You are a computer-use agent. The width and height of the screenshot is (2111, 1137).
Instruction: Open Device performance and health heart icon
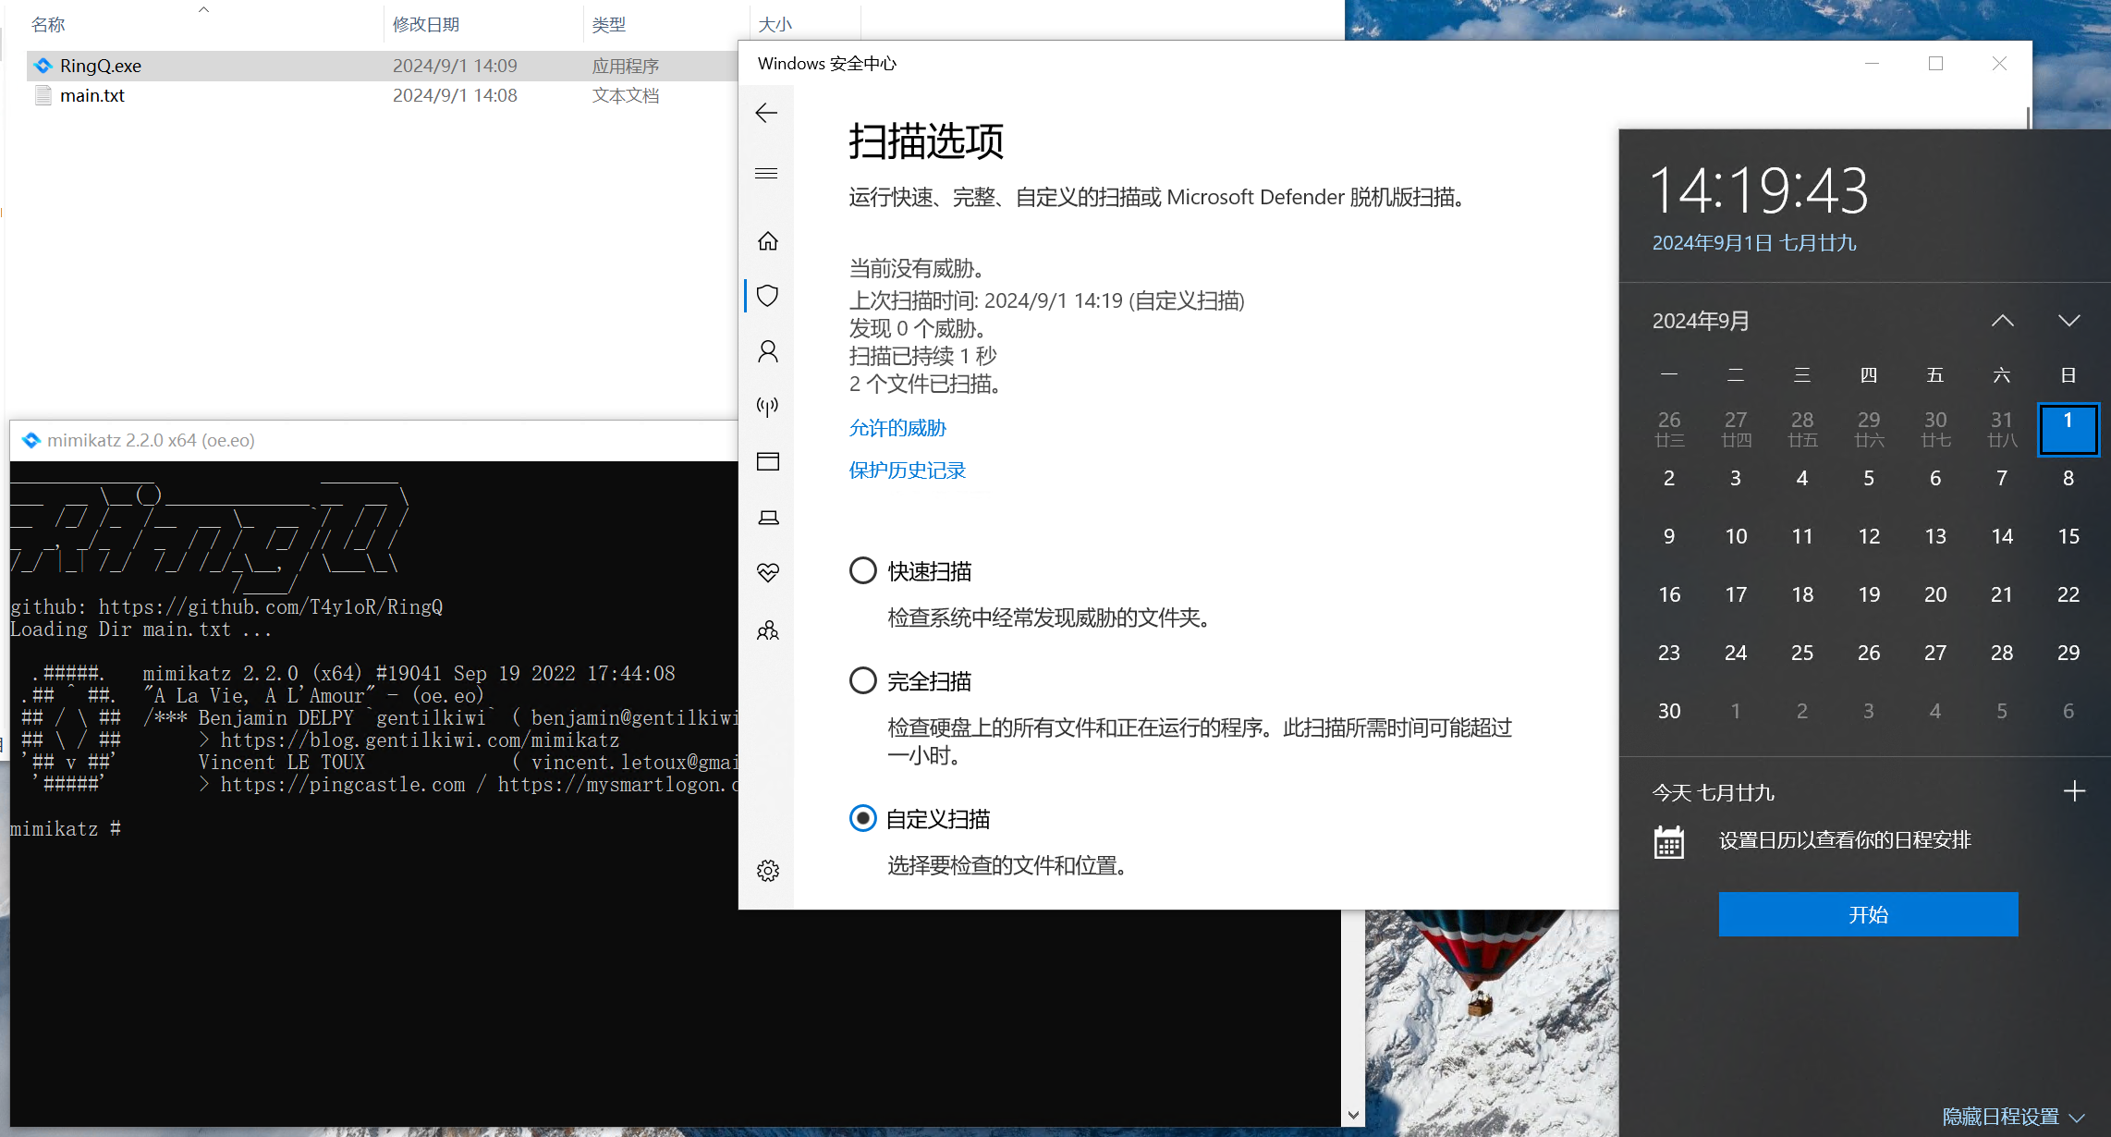767,573
